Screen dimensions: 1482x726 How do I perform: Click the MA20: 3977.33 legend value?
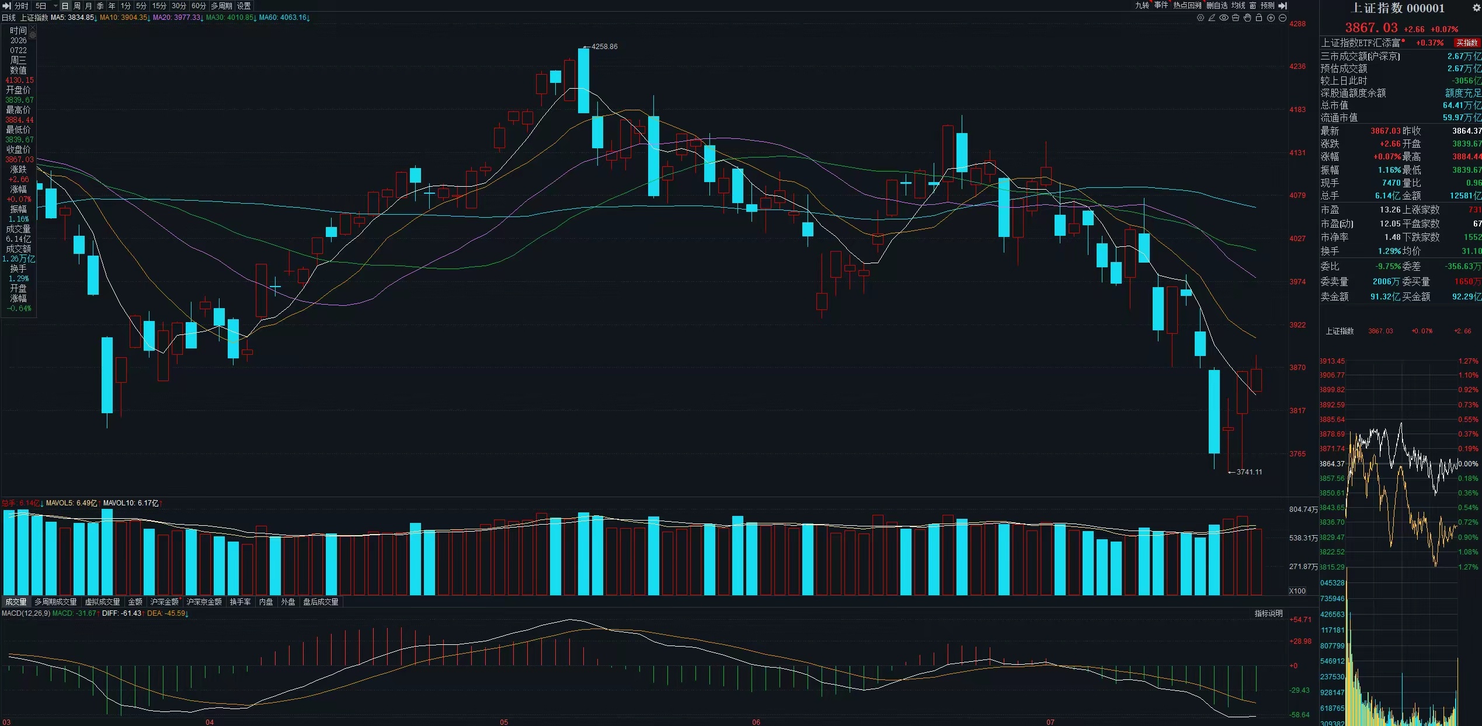pyautogui.click(x=178, y=18)
